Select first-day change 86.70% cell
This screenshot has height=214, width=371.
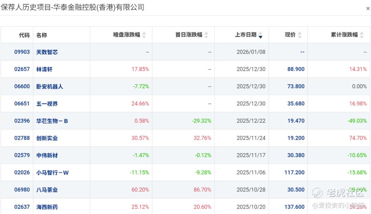click(x=203, y=190)
